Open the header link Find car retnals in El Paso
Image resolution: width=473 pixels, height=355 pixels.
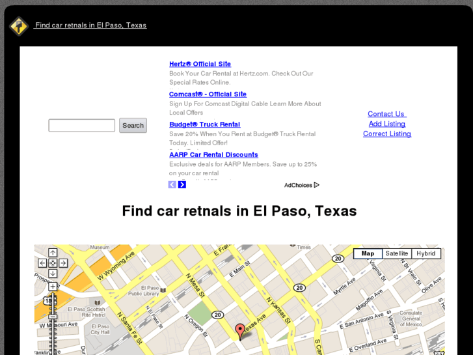coord(90,25)
